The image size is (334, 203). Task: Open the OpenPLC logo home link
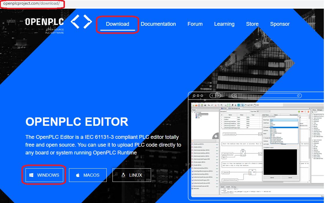[59, 24]
